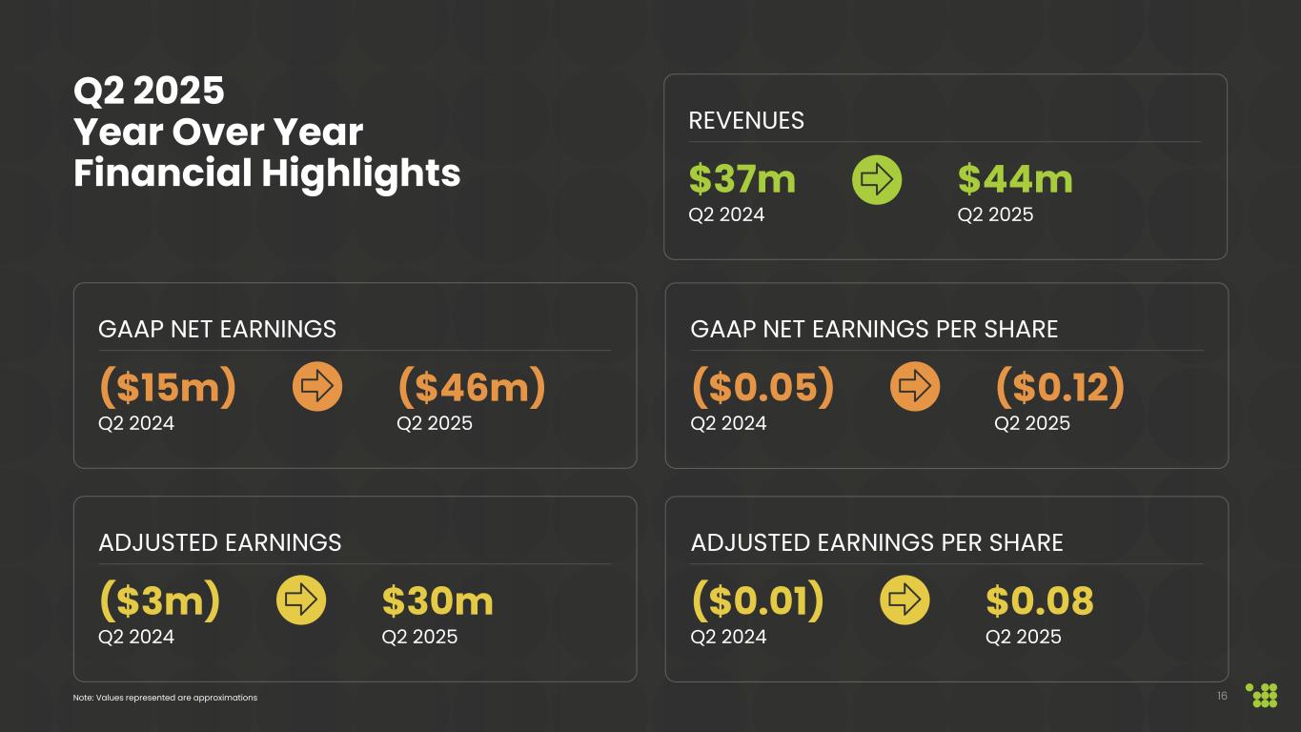Click the ADJUSTED EARNINGS PER SHARE heading
The height and width of the screenshot is (732, 1301).
click(876, 542)
